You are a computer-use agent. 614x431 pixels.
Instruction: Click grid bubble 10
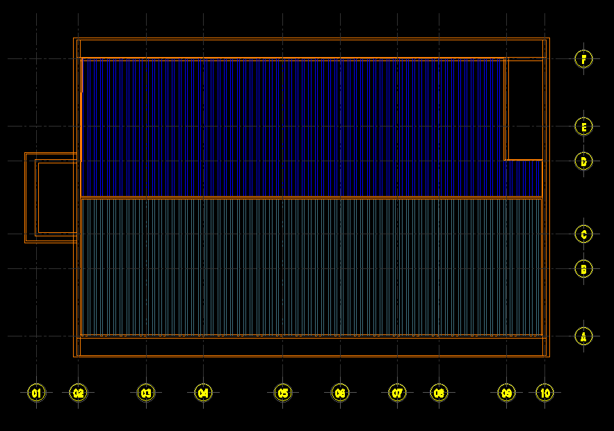click(544, 393)
